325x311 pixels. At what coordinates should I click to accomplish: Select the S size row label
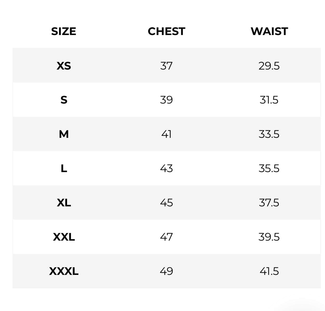64,100
